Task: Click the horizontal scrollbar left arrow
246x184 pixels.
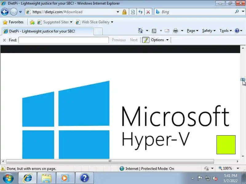Action: pyautogui.click(x=3, y=161)
